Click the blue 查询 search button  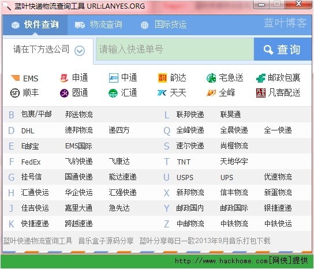pyautogui.click(x=283, y=49)
